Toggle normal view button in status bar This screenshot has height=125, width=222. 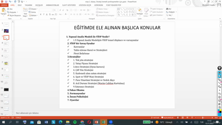178,118
